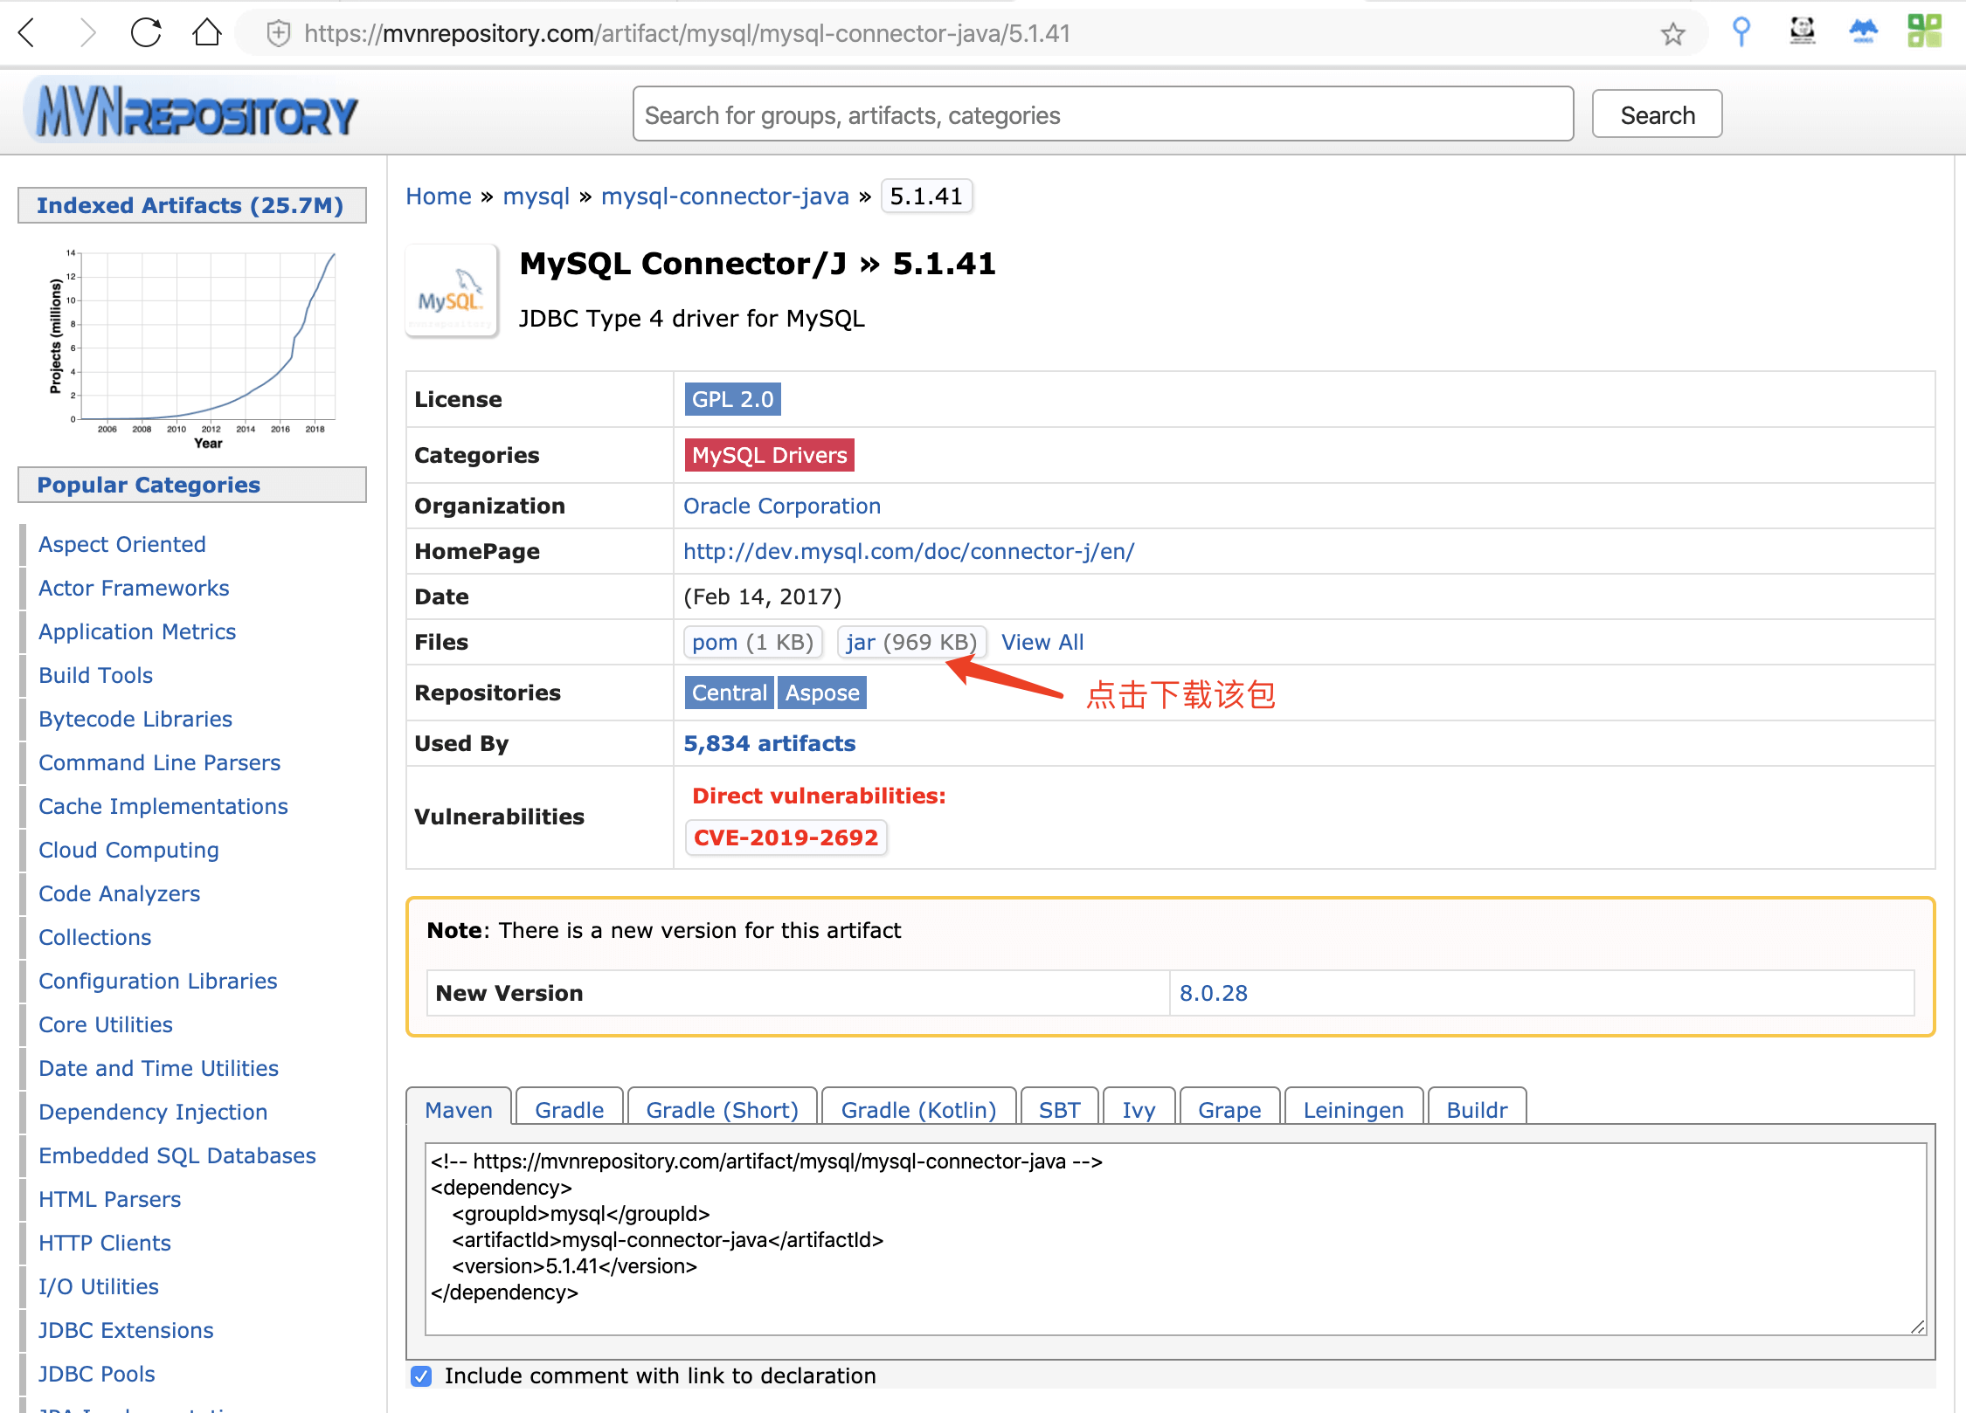
Task: Open the 5,834 artifacts link
Action: [769, 743]
